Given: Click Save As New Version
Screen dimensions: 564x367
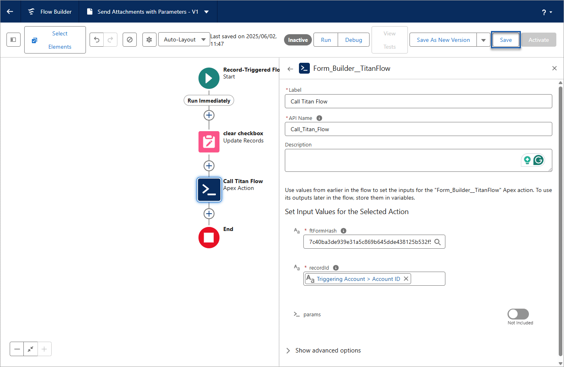Looking at the screenshot, I should [x=443, y=40].
